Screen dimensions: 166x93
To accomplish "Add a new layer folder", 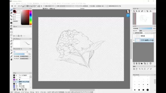I will coord(142,64).
